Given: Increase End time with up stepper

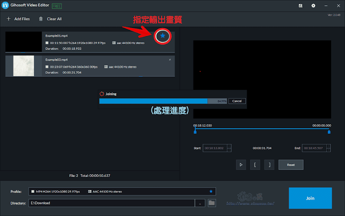Looking at the screenshot, I should coord(328,146).
